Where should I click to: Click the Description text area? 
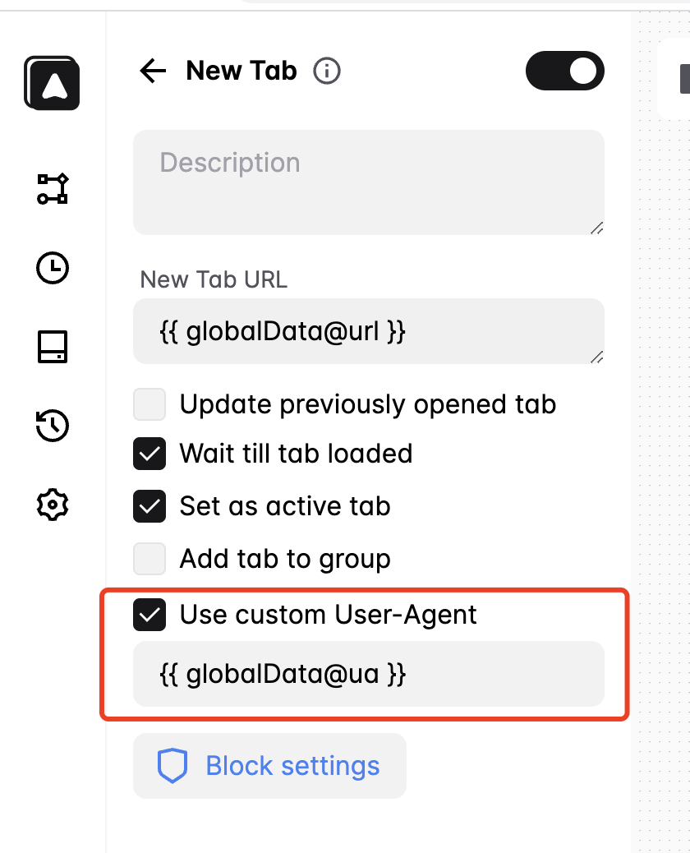pos(368,181)
